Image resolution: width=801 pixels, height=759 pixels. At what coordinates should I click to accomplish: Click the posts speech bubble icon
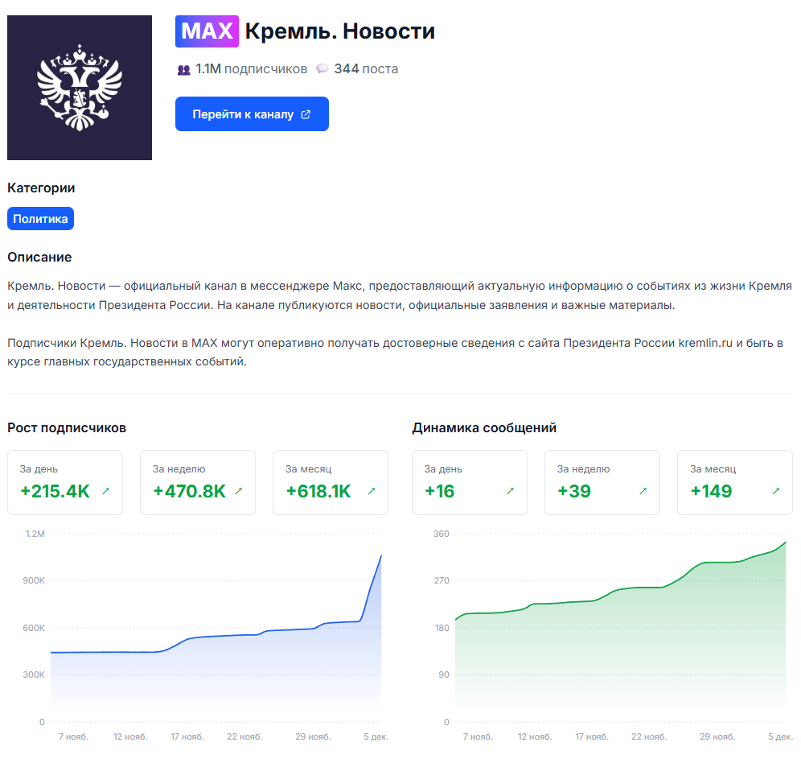coord(322,69)
